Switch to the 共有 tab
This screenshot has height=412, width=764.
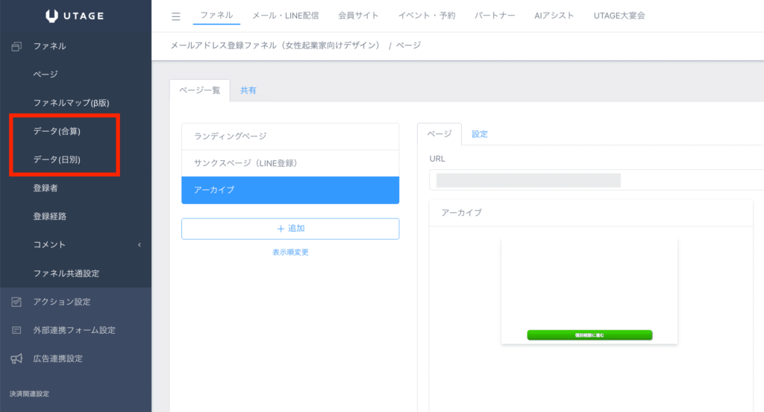(248, 90)
